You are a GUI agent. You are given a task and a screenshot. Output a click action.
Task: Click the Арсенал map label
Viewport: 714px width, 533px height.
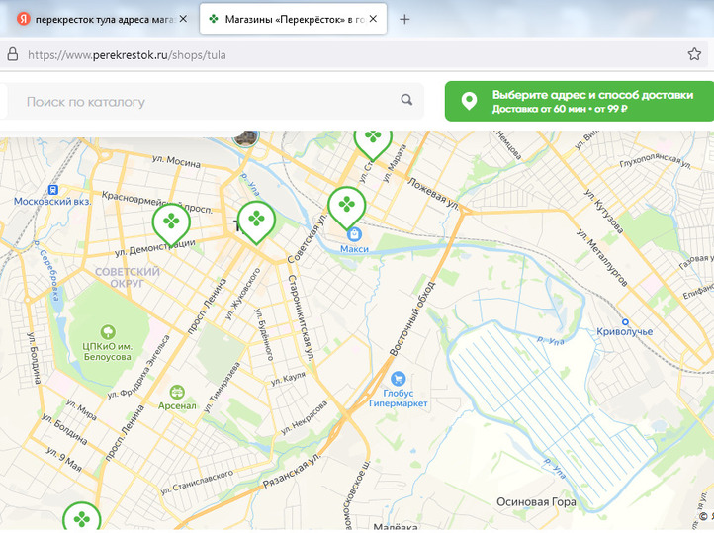point(177,405)
